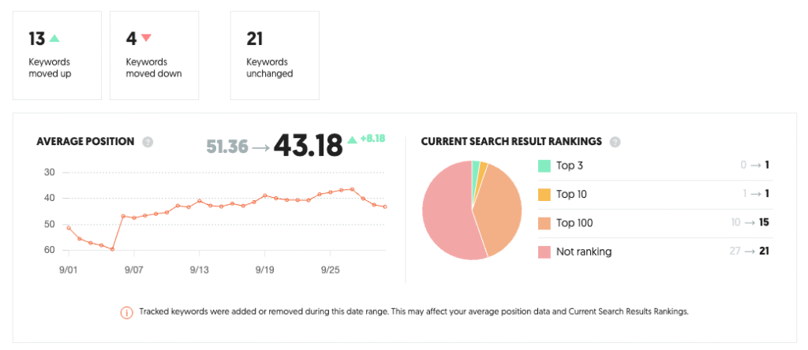Viewport: 808px width, 350px height.
Task: Click the Top 10 yellow legend swatch
Action: [x=544, y=194]
